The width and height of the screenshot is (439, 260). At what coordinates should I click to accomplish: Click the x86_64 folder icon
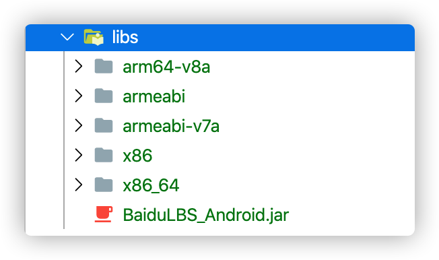[104, 185]
